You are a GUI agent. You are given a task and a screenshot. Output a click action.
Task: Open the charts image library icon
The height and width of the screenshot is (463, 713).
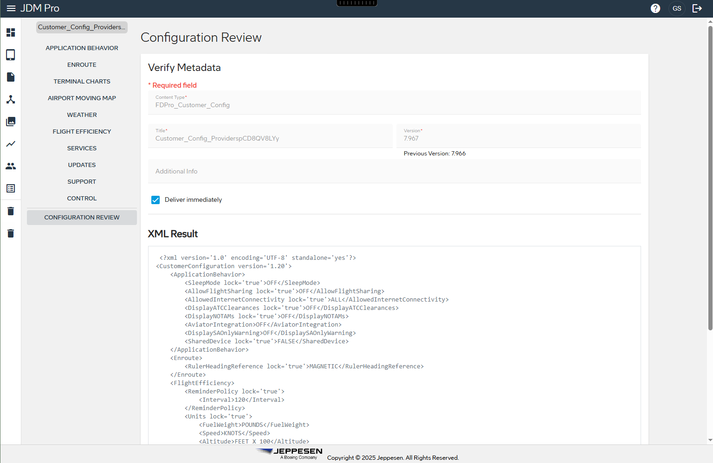(11, 122)
